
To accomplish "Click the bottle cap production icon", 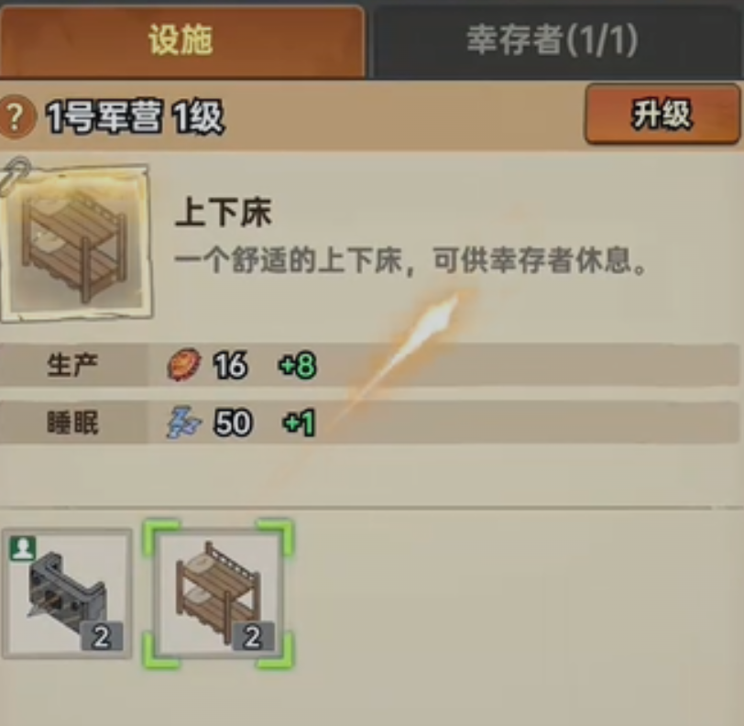I will pos(184,365).
